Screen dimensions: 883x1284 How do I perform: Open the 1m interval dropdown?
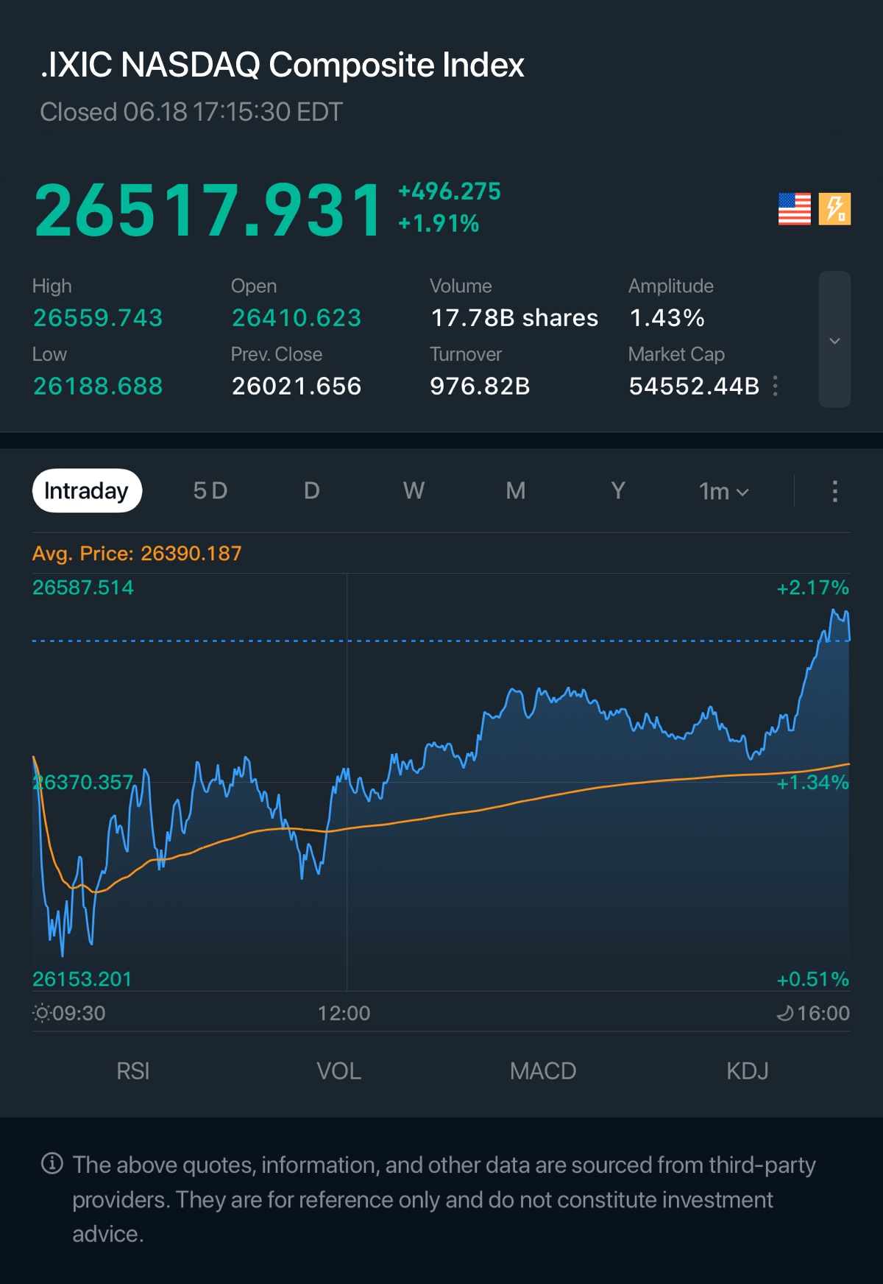(x=724, y=491)
